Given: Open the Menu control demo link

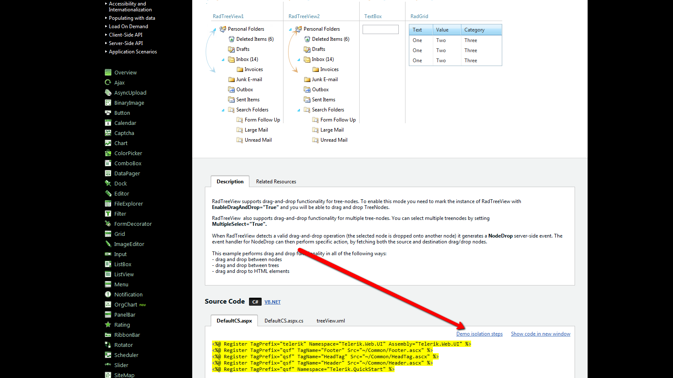Looking at the screenshot, I should coord(121,285).
